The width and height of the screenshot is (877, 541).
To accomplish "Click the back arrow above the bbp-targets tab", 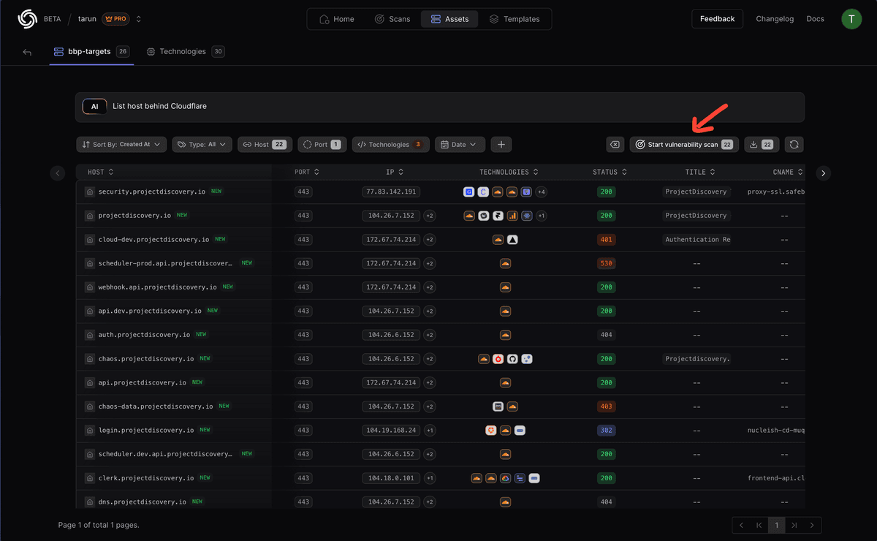I will coord(27,51).
